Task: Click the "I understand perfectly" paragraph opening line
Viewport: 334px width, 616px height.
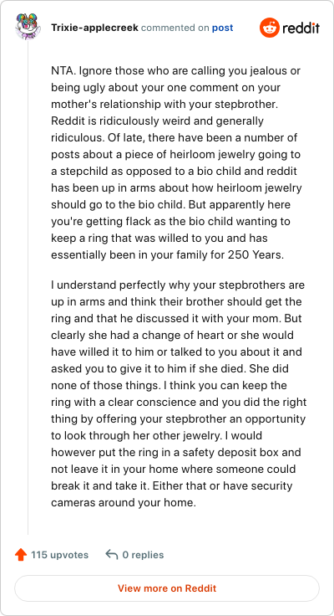Action: [x=178, y=285]
